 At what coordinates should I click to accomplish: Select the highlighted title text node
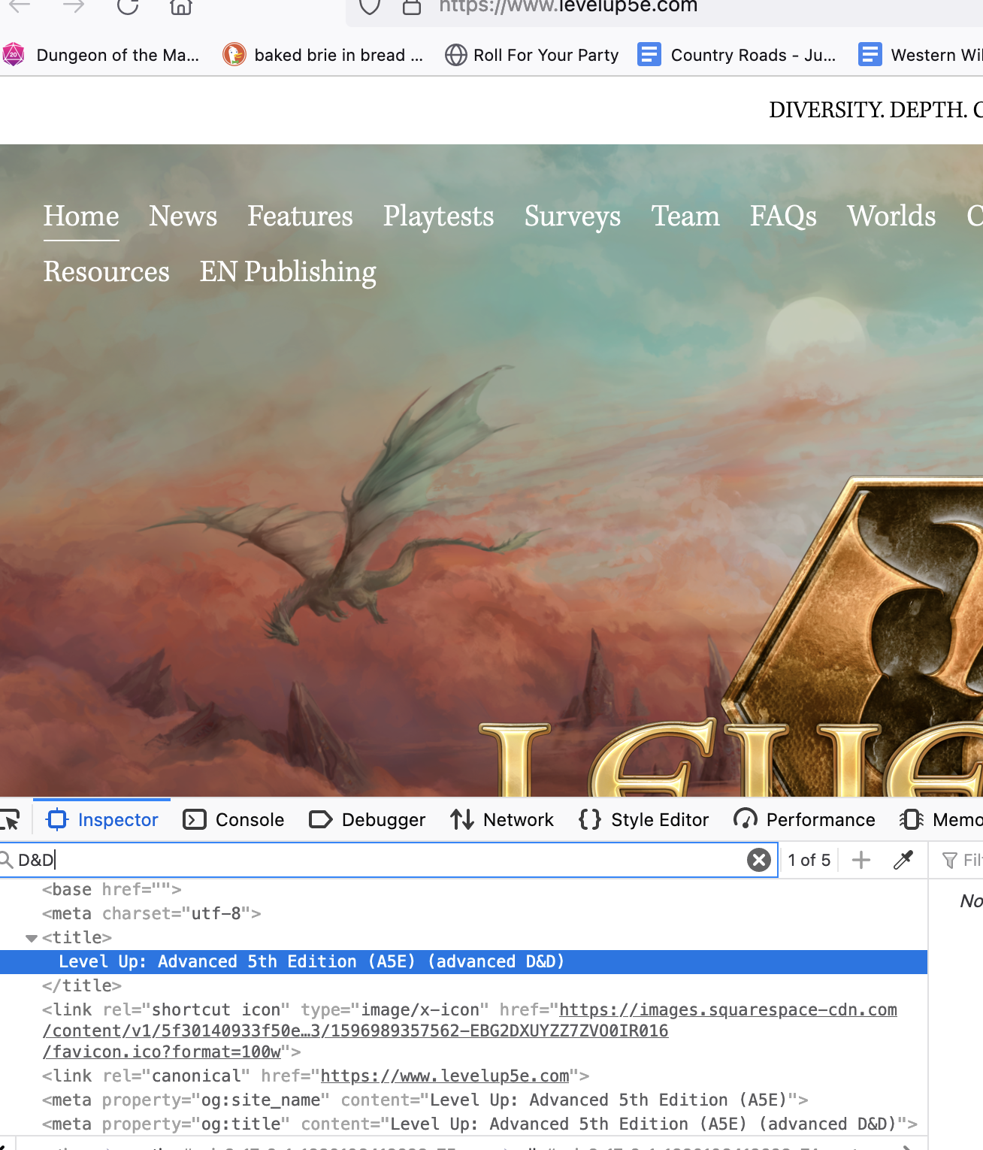click(311, 962)
